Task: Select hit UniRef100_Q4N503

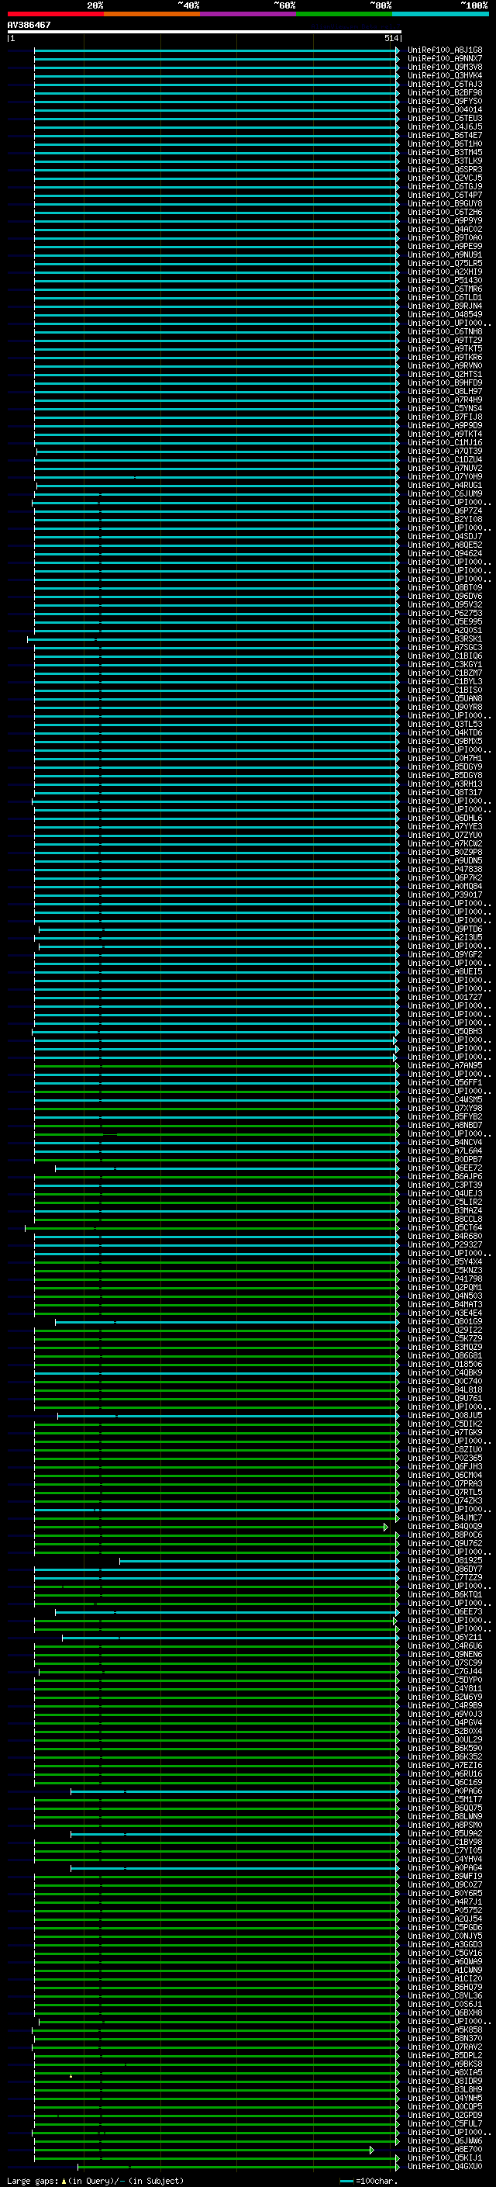Action: 444,1296
